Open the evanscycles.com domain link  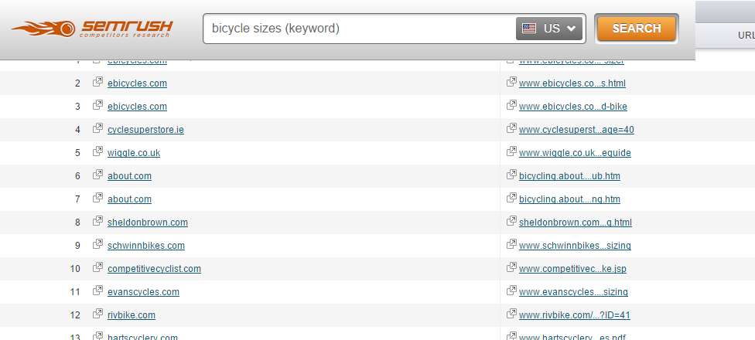143,292
